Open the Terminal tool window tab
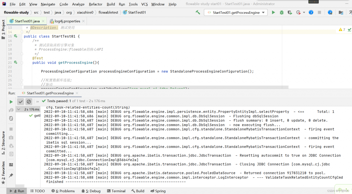The height and width of the screenshot is (194, 352). [x=116, y=191]
